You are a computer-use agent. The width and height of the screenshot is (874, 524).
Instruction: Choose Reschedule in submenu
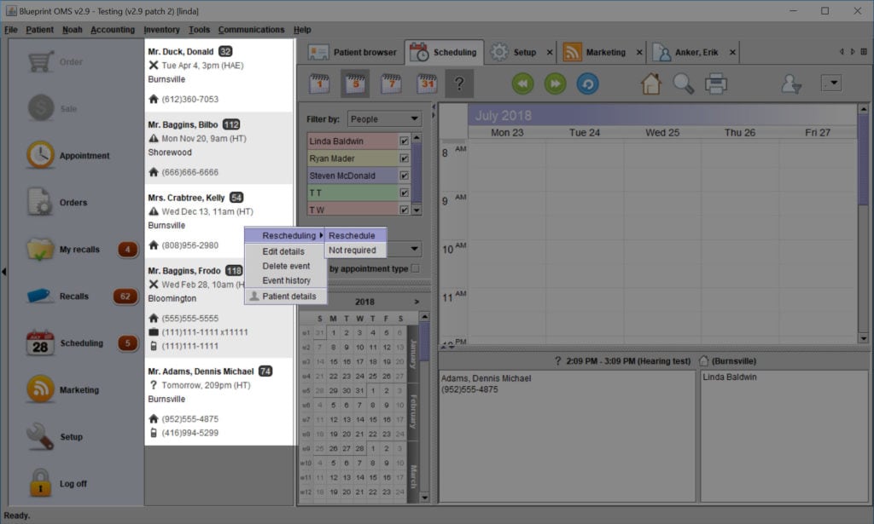click(x=355, y=235)
